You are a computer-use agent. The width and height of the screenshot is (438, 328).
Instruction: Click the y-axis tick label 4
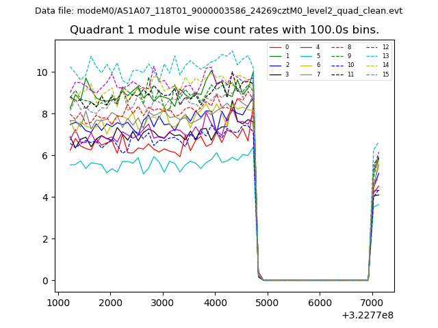[x=44, y=197]
